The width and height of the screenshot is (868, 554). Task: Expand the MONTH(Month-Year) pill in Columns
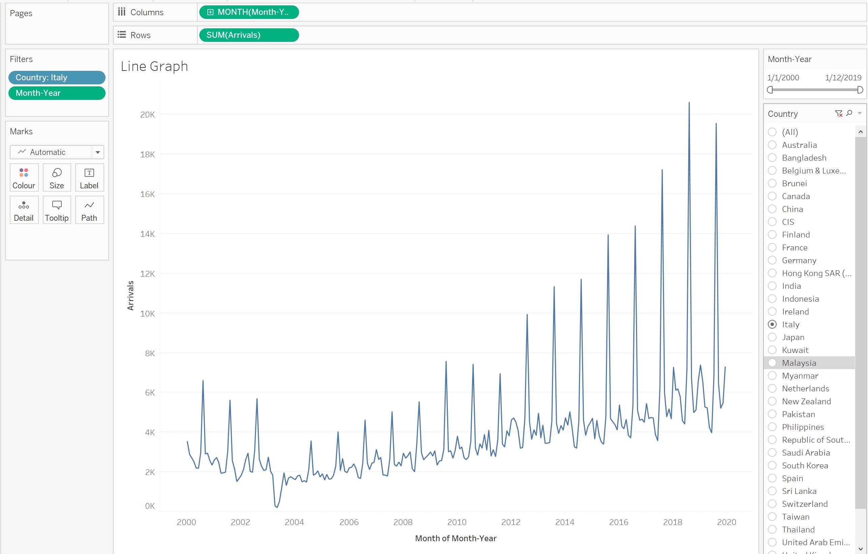click(210, 12)
